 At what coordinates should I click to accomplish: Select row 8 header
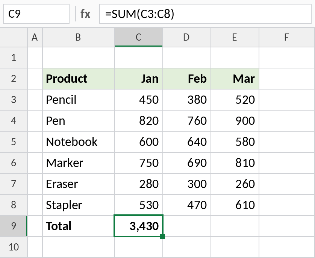coord(14,205)
